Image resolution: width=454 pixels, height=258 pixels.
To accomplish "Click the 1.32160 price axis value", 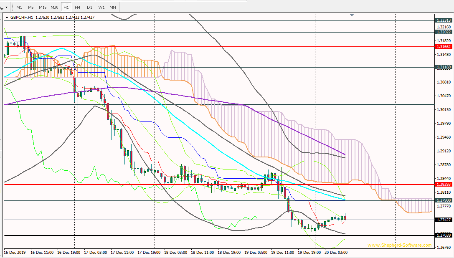I will pos(444,27).
